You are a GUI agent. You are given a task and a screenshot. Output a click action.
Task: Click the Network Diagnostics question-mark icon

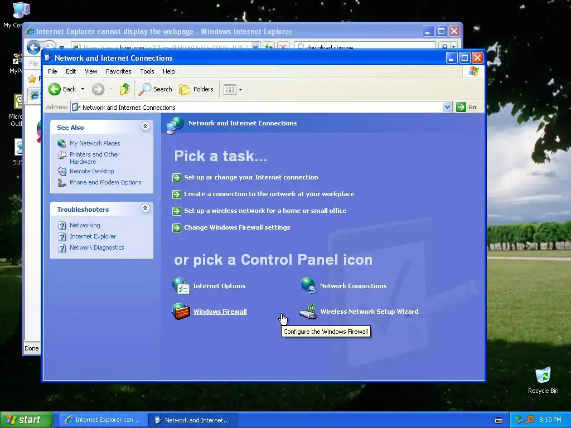point(62,248)
